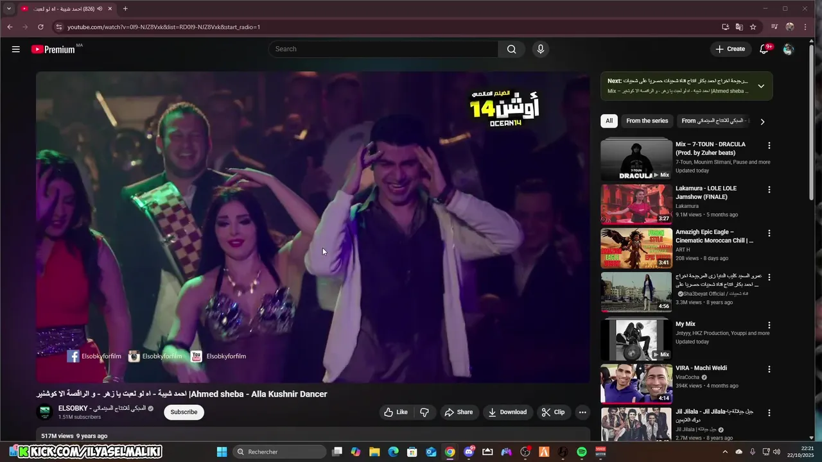Open options for VIRA Machi Weldi video
822x462 pixels.
(769, 369)
